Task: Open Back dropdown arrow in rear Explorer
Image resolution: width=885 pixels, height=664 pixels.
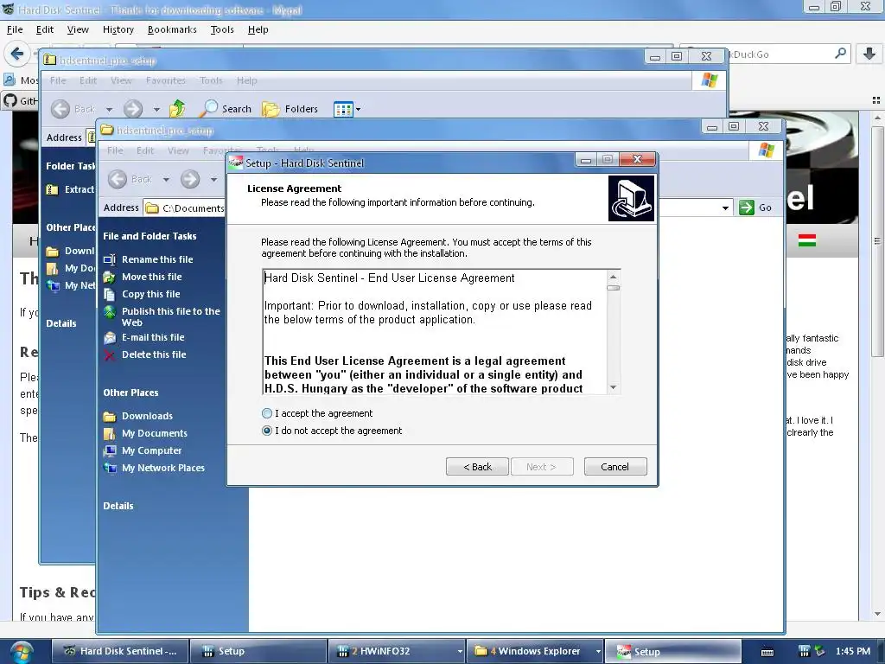Action: click(109, 110)
